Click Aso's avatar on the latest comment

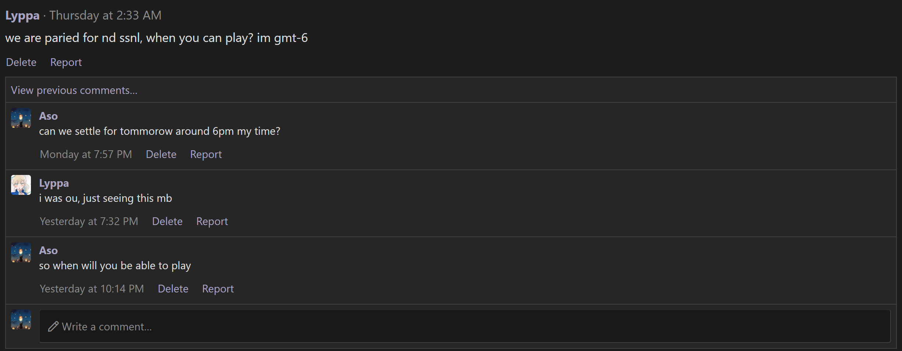point(21,252)
